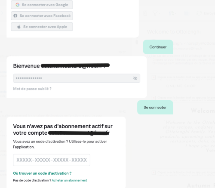Click the filter funnel icon in Outlook toolbar
The height and width of the screenshot is (188, 215).
click(x=155, y=13)
